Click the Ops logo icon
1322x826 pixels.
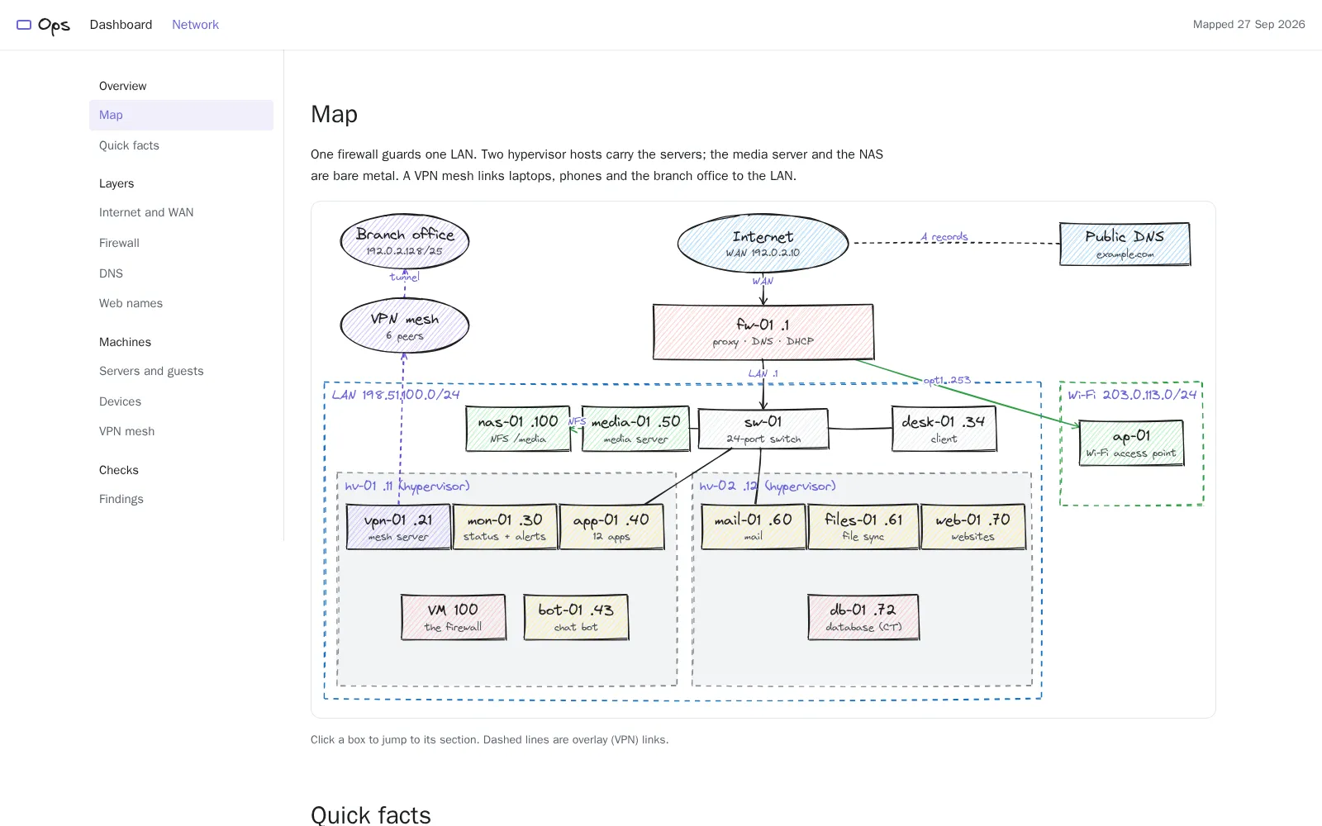click(x=24, y=25)
